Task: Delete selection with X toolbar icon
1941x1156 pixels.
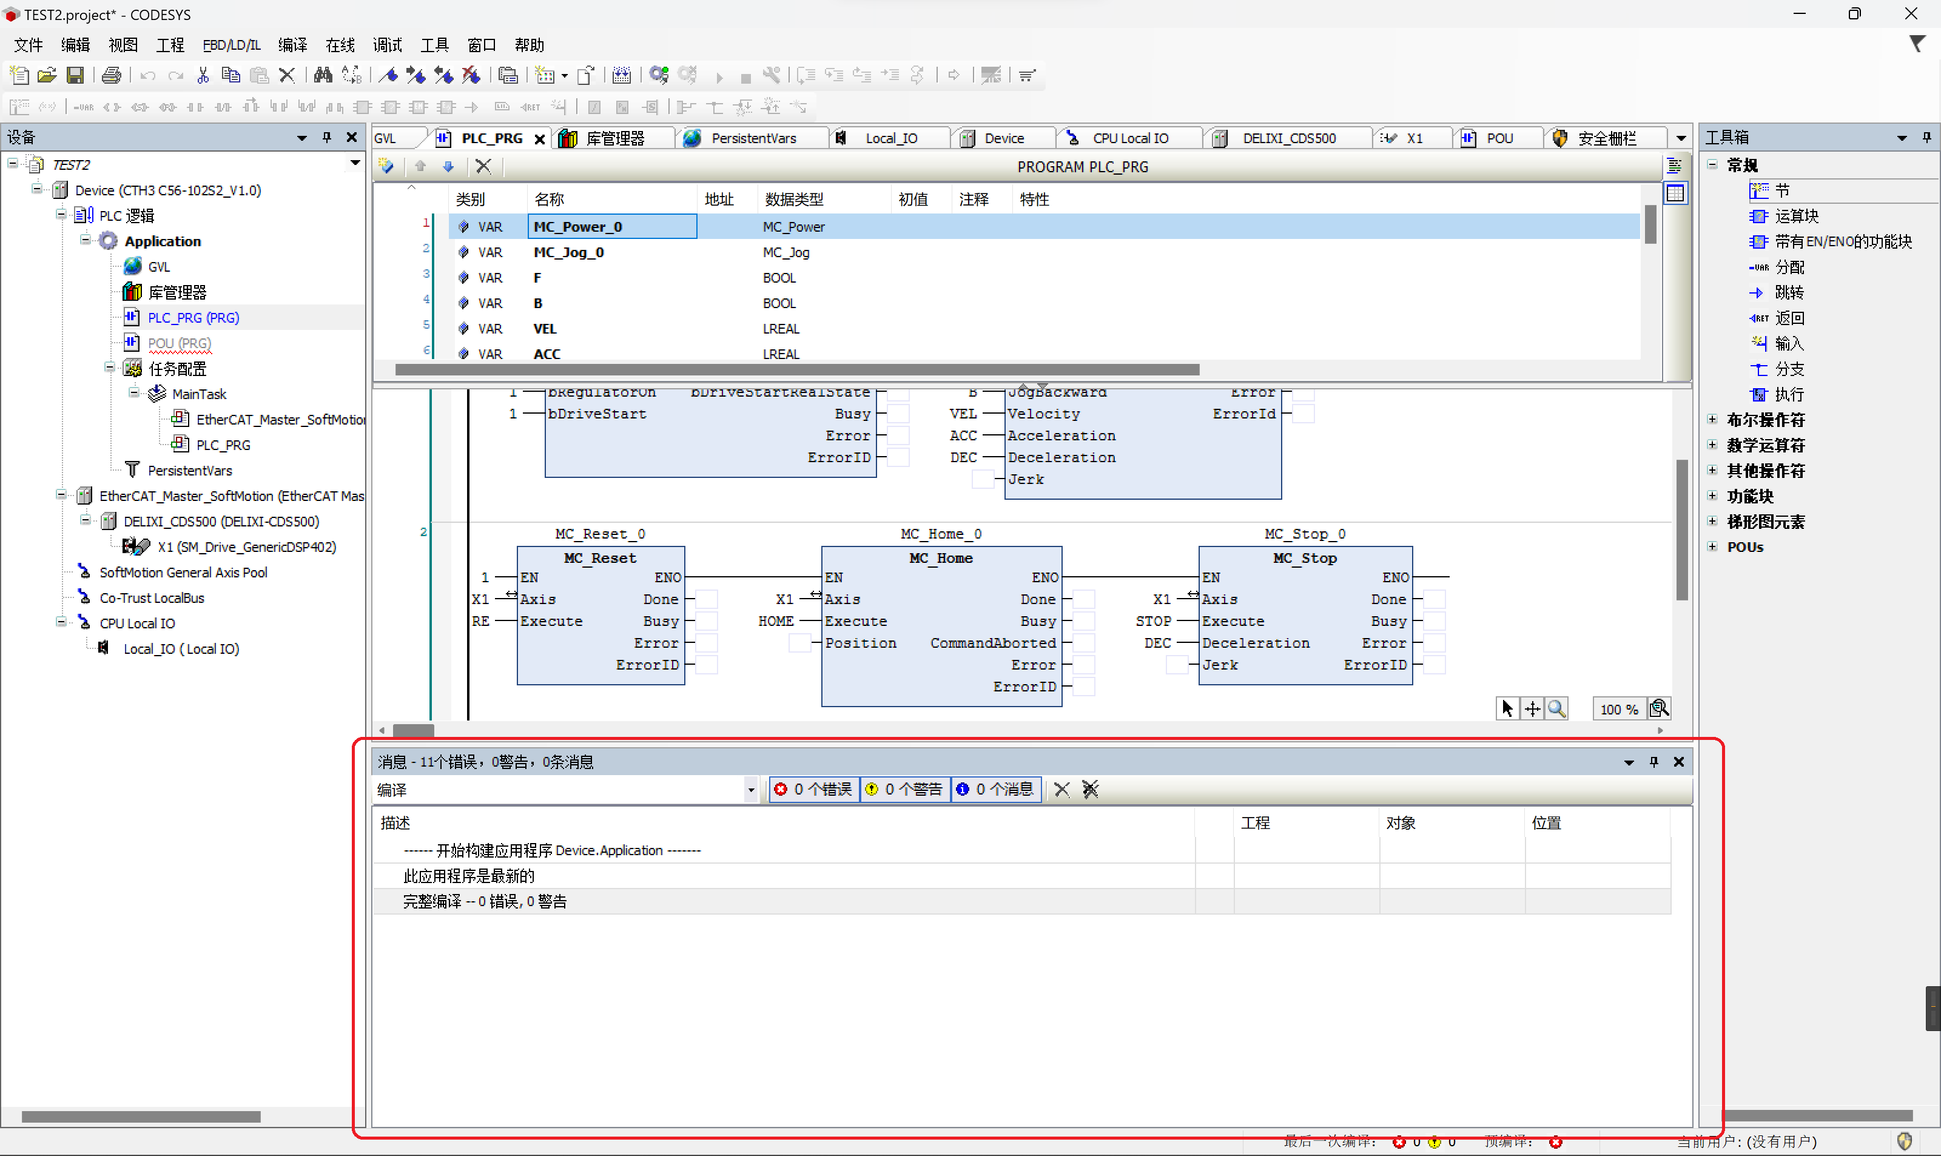Action: [287, 76]
